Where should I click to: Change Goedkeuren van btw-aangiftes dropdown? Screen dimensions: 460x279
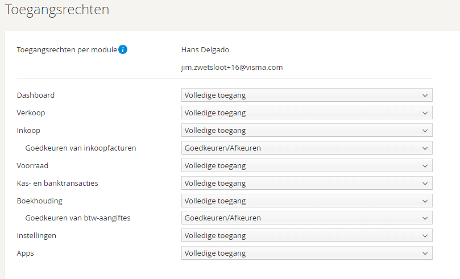[x=306, y=218]
